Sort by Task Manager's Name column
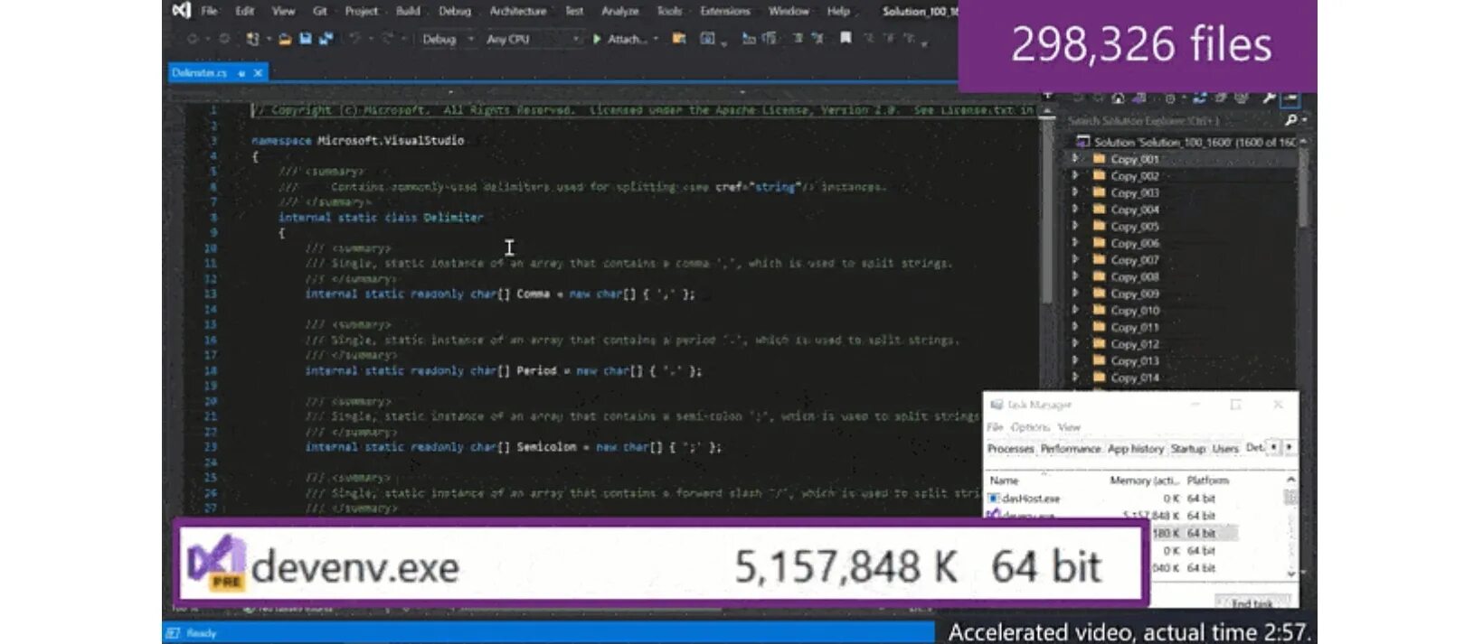This screenshot has height=644, width=1474. [x=1004, y=481]
